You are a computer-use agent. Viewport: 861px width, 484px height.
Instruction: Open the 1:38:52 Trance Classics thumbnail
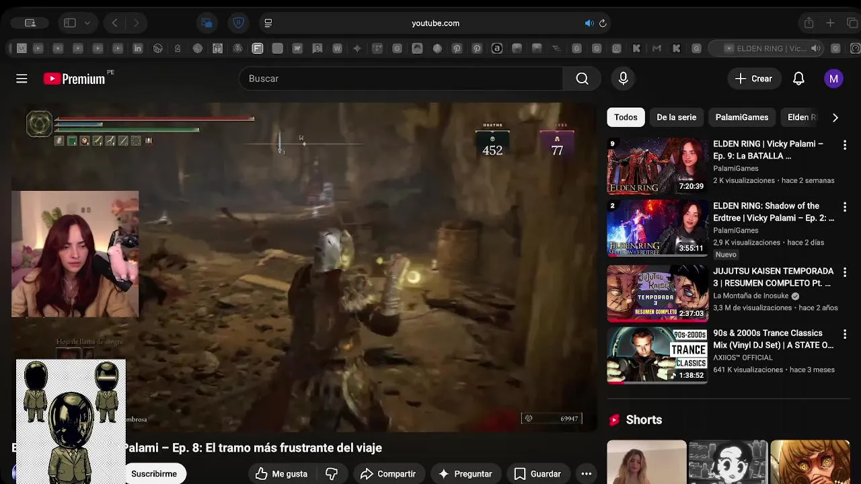tap(657, 355)
